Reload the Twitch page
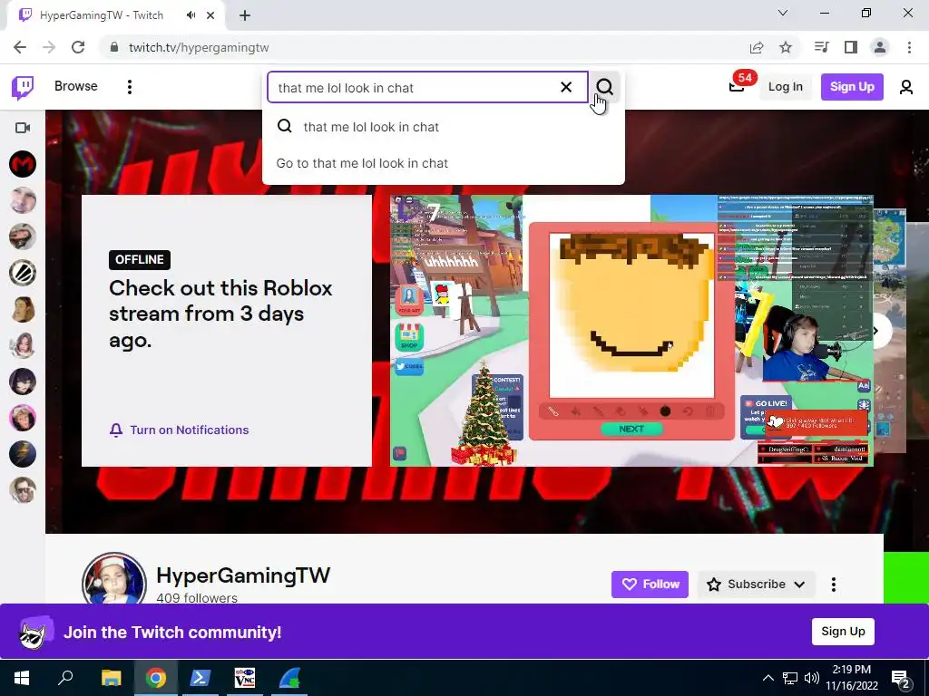 click(x=78, y=47)
